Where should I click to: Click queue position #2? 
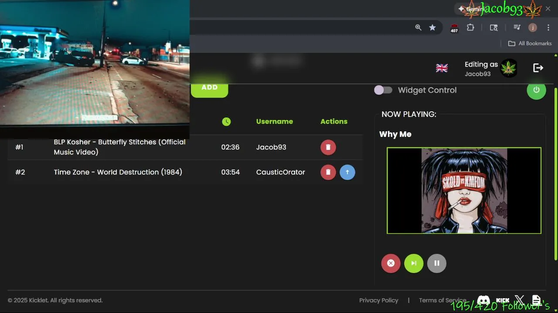(20, 172)
